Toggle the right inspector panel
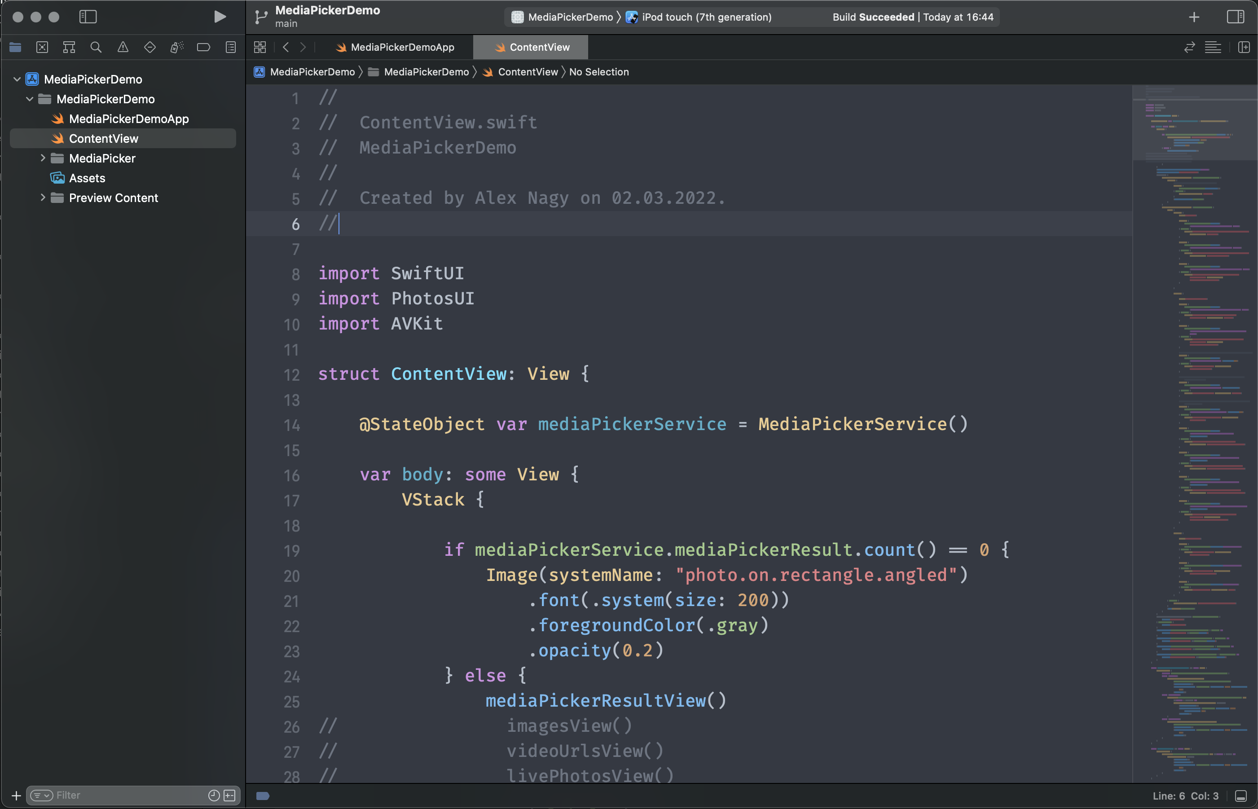Screen dimensions: 1258x809 click(1235, 17)
